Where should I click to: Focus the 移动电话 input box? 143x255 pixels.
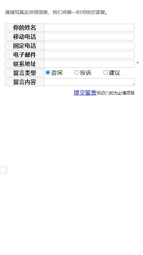point(89,37)
